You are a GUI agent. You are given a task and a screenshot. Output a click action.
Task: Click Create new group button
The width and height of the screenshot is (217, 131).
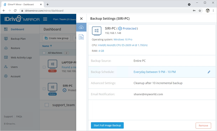click(56, 38)
